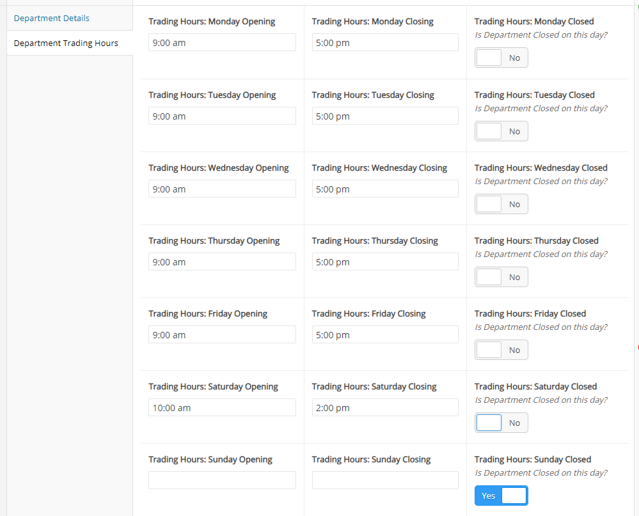Toggle the Wednesday Closed switch
639x516 pixels.
[501, 204]
